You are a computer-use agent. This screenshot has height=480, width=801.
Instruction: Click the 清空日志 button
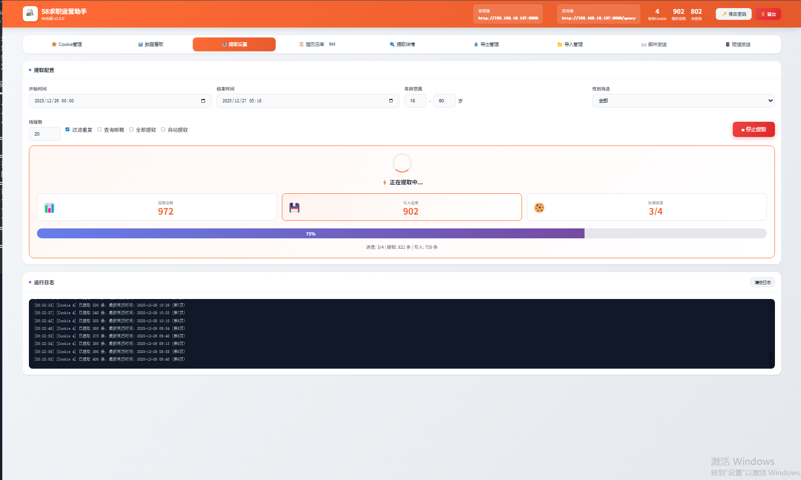pyautogui.click(x=762, y=282)
